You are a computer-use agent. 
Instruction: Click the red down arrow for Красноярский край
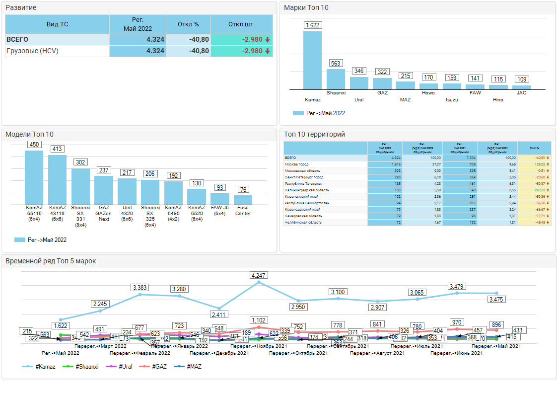coord(548,196)
